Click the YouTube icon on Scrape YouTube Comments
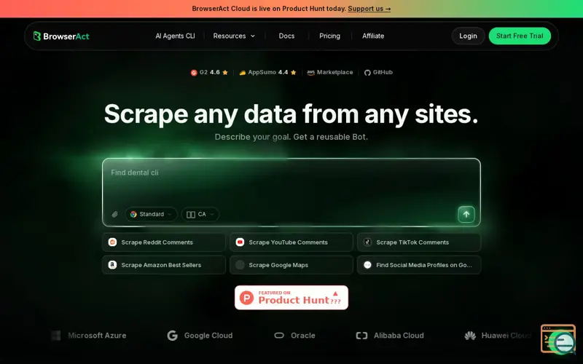Screen dimensions: 583x364 click(240, 242)
